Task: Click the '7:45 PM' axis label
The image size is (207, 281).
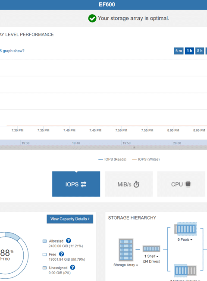Action: tap(95, 130)
